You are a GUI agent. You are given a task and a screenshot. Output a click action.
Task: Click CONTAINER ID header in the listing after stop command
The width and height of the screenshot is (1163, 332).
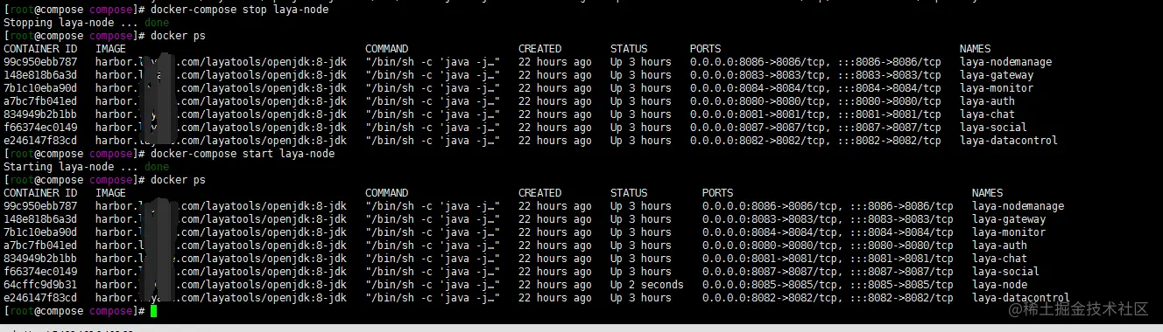[x=40, y=49]
